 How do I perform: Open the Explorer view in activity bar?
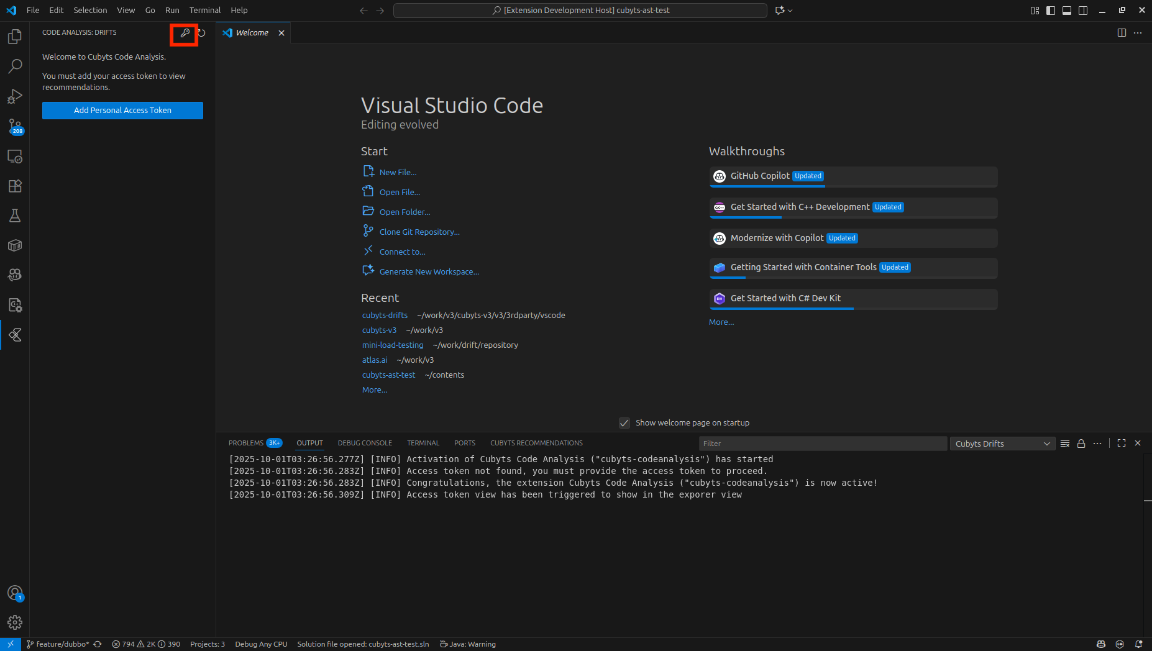tap(15, 37)
